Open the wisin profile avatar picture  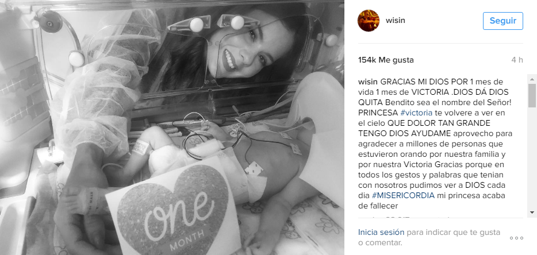coord(369,21)
